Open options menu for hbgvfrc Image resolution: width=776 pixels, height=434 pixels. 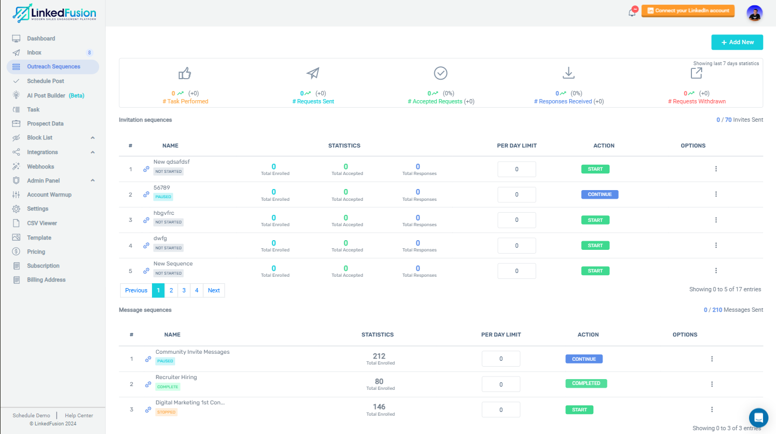click(x=716, y=220)
